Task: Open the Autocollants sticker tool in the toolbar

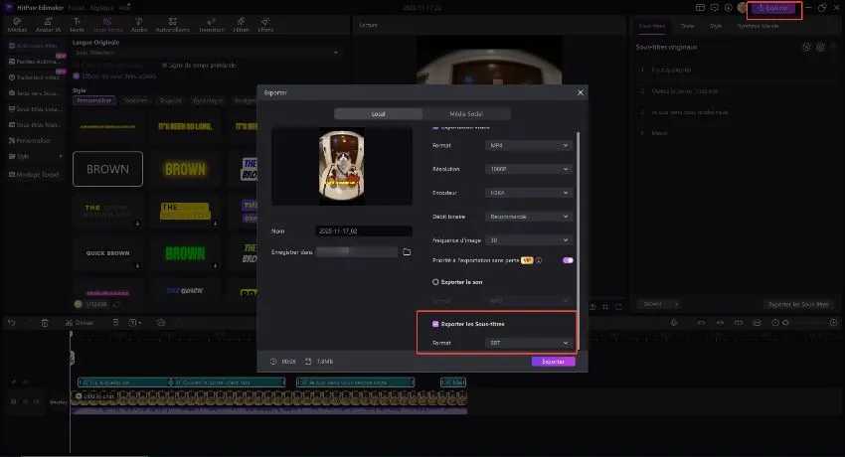Action: tap(173, 27)
